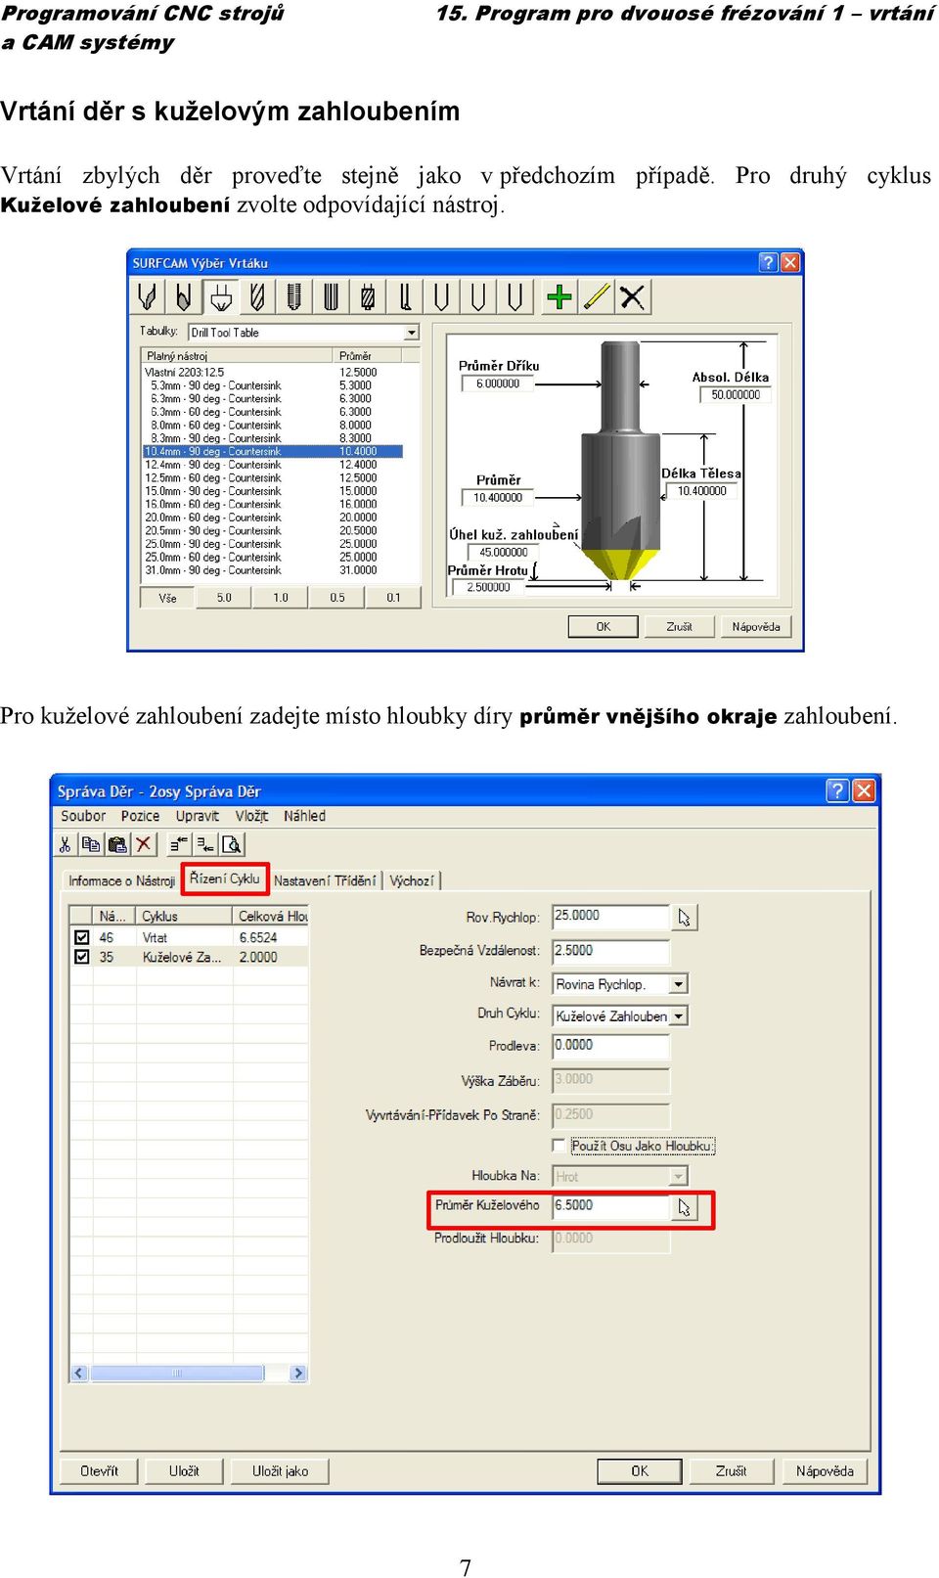The image size is (939, 1578).
Task: Open the Tabulky Drill Tool Table dropdown
Action: (412, 333)
